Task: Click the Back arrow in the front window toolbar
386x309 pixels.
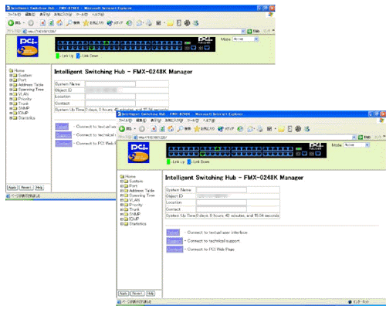Action: 122,129
